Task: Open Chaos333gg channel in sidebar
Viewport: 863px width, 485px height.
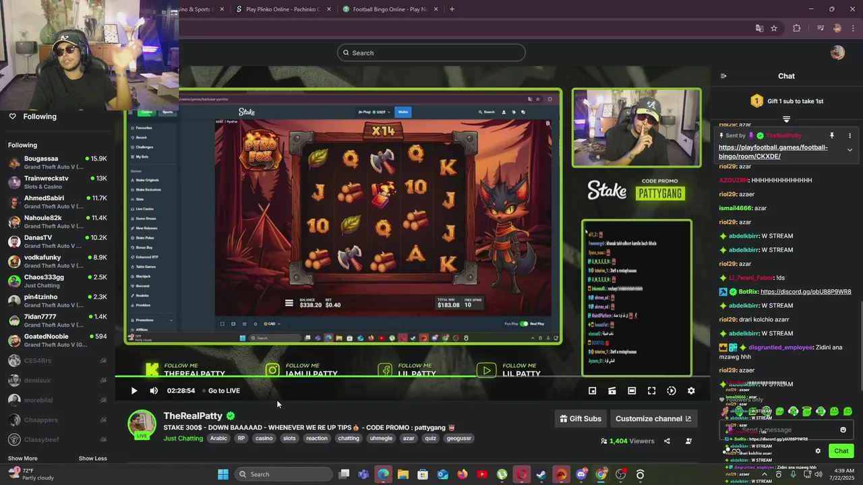Action: [57, 281]
